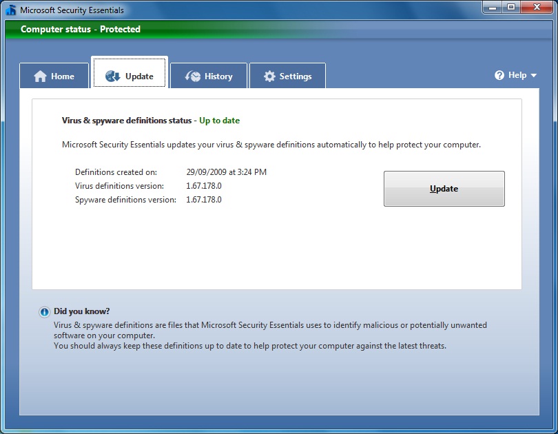The image size is (558, 434).
Task: Click the 'Definitions created on:' label
Action: (116, 172)
